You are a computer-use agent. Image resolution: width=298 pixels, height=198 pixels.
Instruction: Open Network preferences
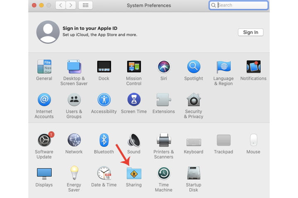click(74, 140)
